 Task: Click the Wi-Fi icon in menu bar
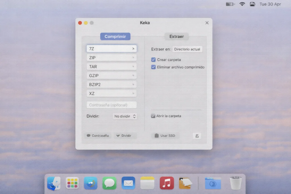242,4
